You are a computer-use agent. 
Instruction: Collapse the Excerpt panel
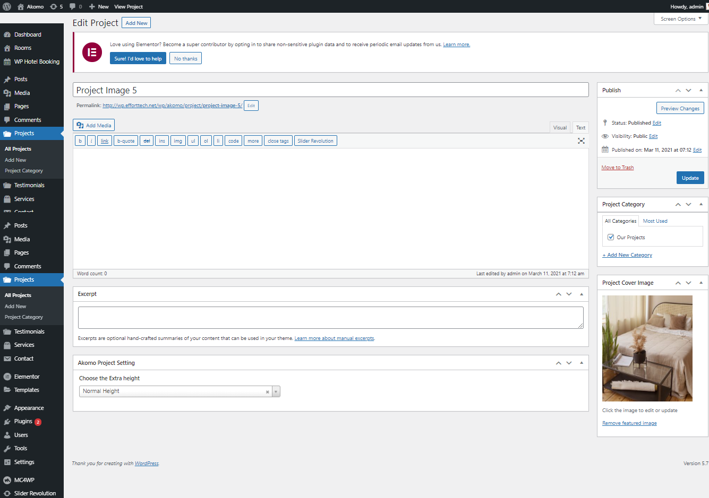581,294
